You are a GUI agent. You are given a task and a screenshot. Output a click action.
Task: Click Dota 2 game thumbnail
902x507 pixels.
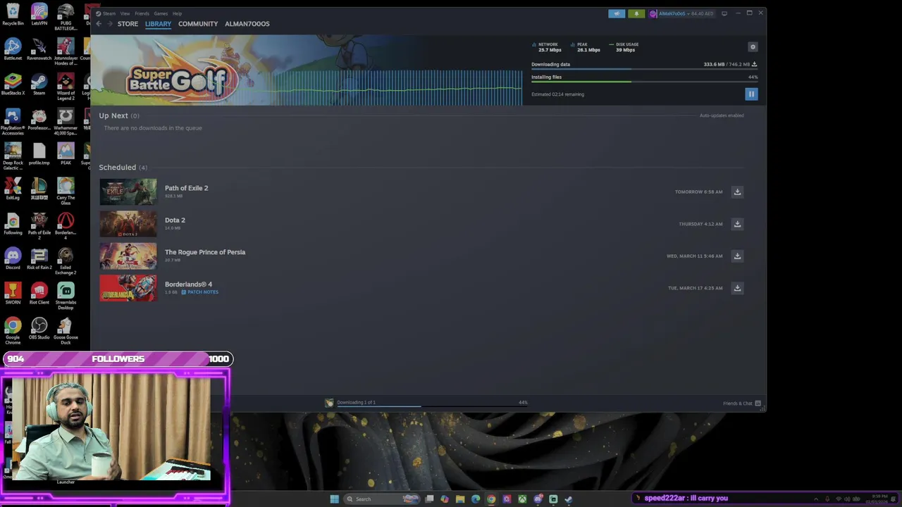(x=128, y=224)
